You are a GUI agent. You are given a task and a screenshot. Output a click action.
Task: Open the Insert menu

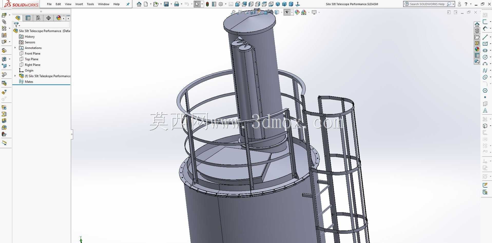pos(79,4)
